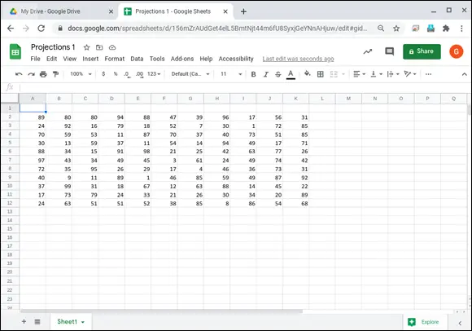Screen dimensions: 472x331
Task: Expand the merge cells dropdown arrow
Action: pos(343,74)
